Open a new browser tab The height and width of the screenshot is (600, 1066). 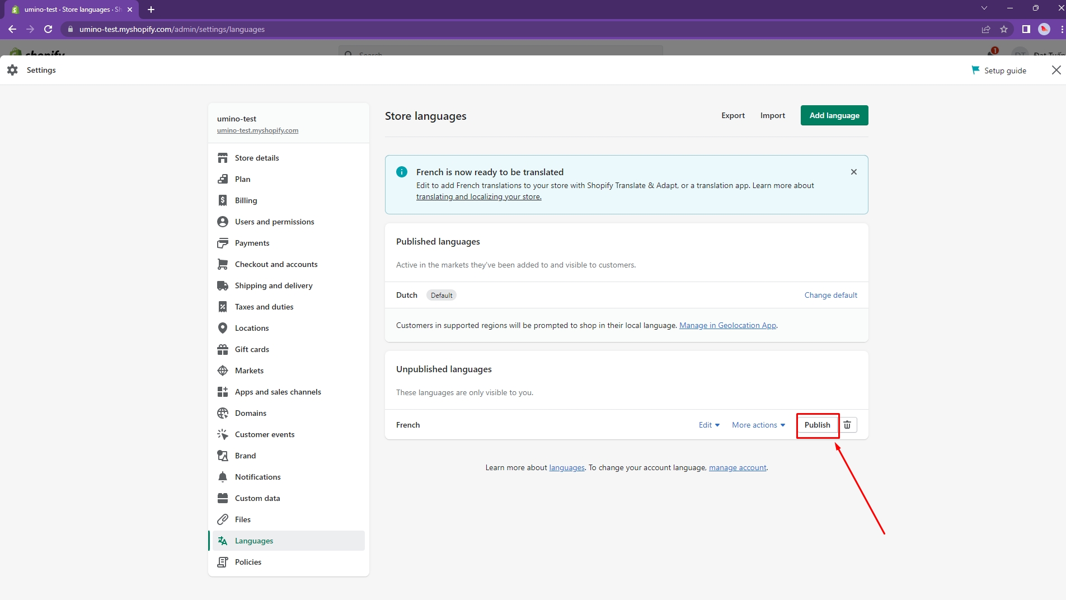[151, 10]
